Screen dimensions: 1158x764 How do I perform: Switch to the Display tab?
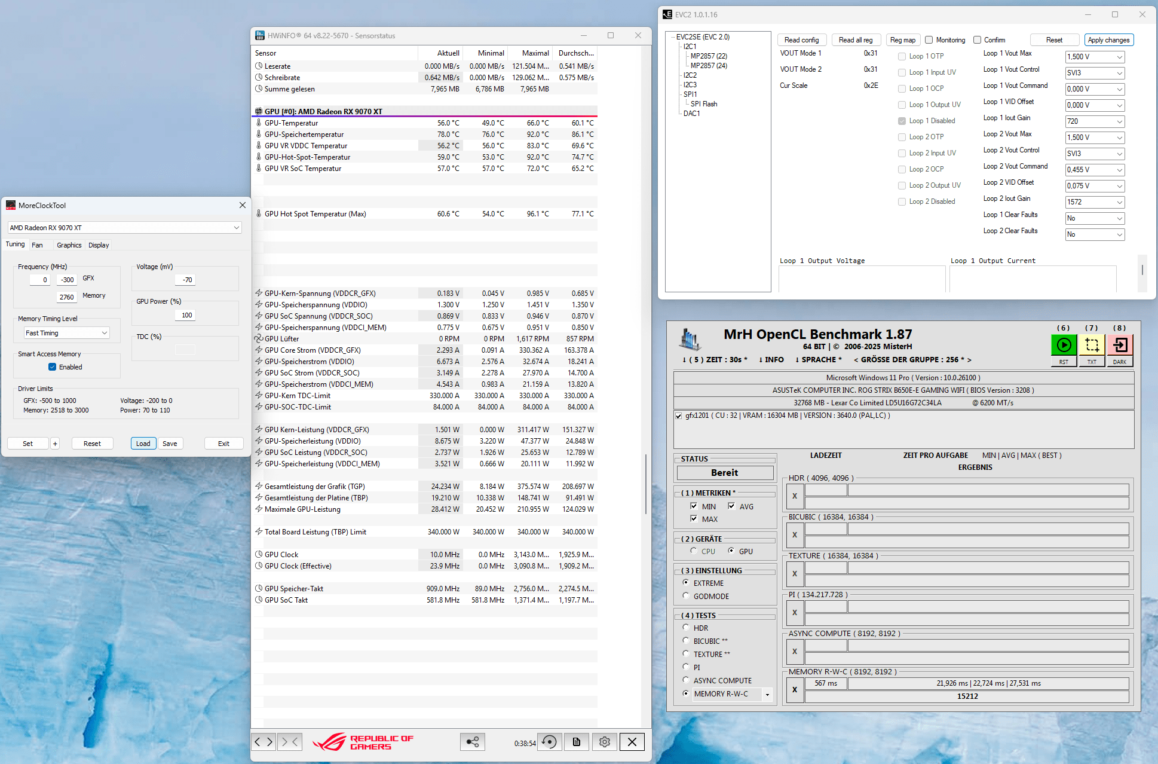coord(99,245)
